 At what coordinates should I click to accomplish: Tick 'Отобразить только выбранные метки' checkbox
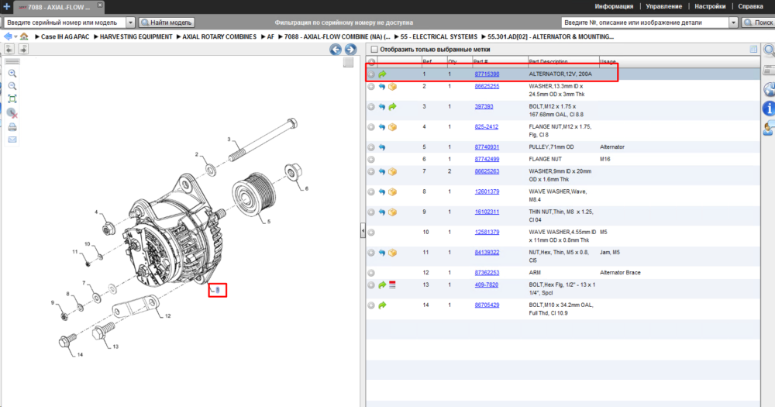click(374, 50)
